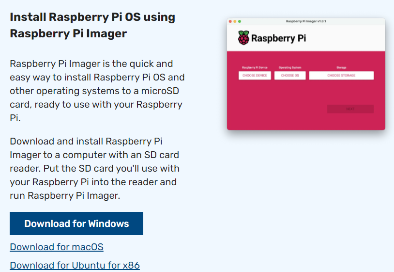The height and width of the screenshot is (272, 394).
Task: Select the Choose Storage button in the Imager screenshot
Action: coord(341,76)
